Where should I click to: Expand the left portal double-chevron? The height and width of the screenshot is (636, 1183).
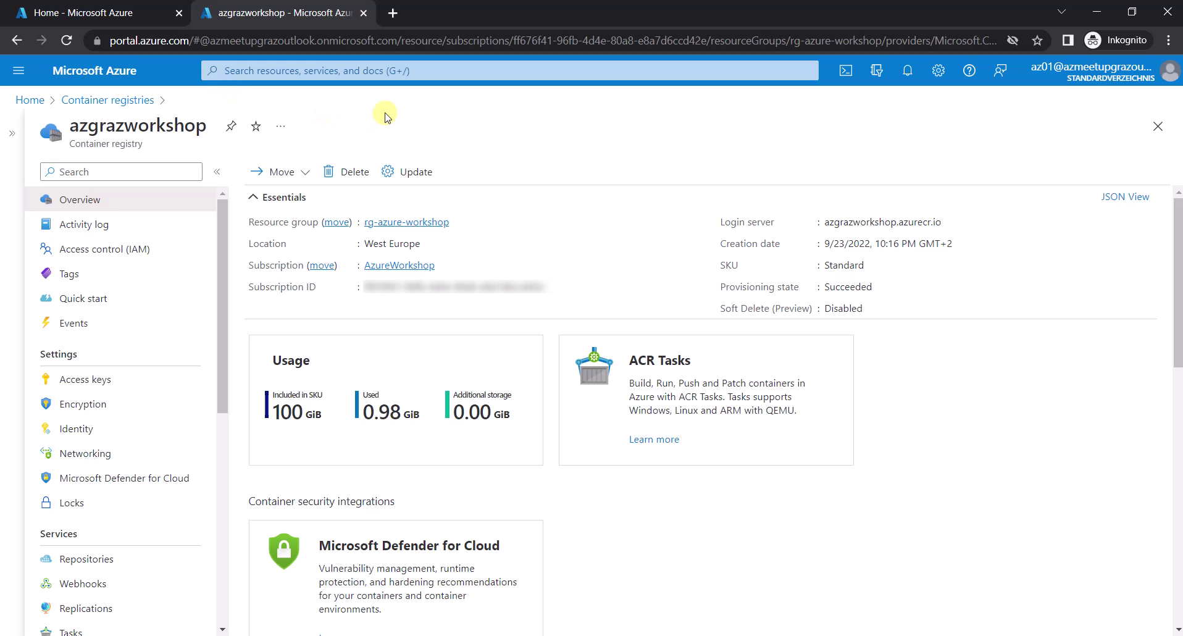click(12, 133)
